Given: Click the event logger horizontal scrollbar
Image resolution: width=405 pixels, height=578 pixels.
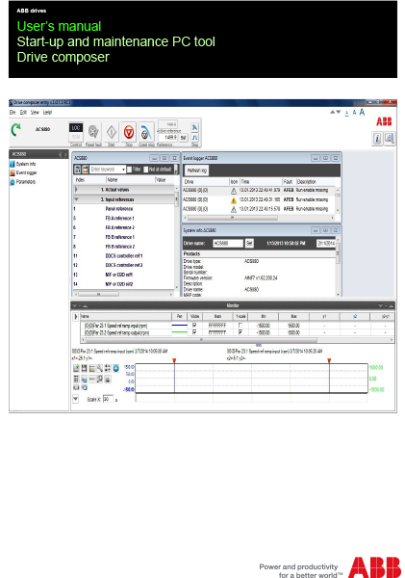Looking at the screenshot, I should coord(232,218).
